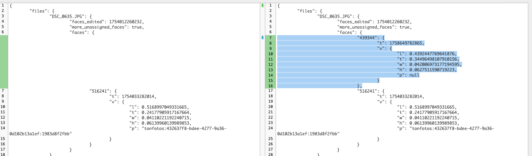Select line number 14 in left pane gutter
Screen dimensions: 532x156
click(x=3, y=128)
